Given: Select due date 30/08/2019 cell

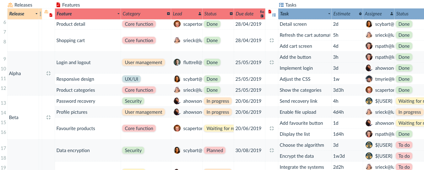Looking at the screenshot, I should (250, 150).
